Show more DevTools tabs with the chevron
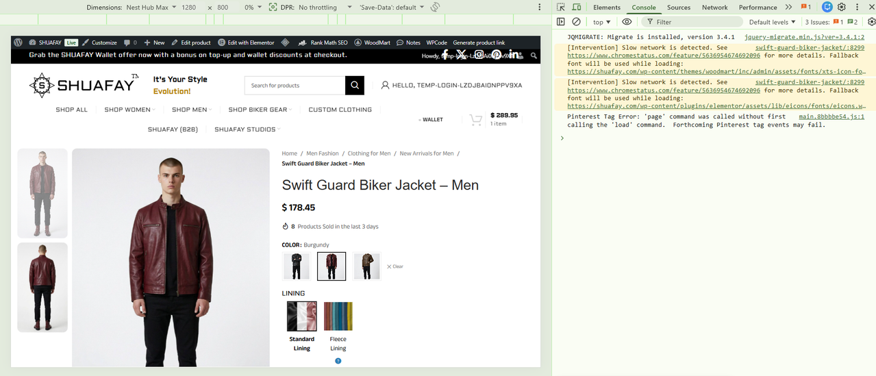Screen dimensions: 876x376 tap(788, 7)
